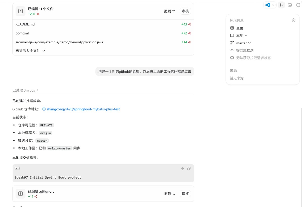The image size is (302, 207).
Task: Open zhangcongyi420/springboot-mybatis-plus-test repository link
Action: 83,109
